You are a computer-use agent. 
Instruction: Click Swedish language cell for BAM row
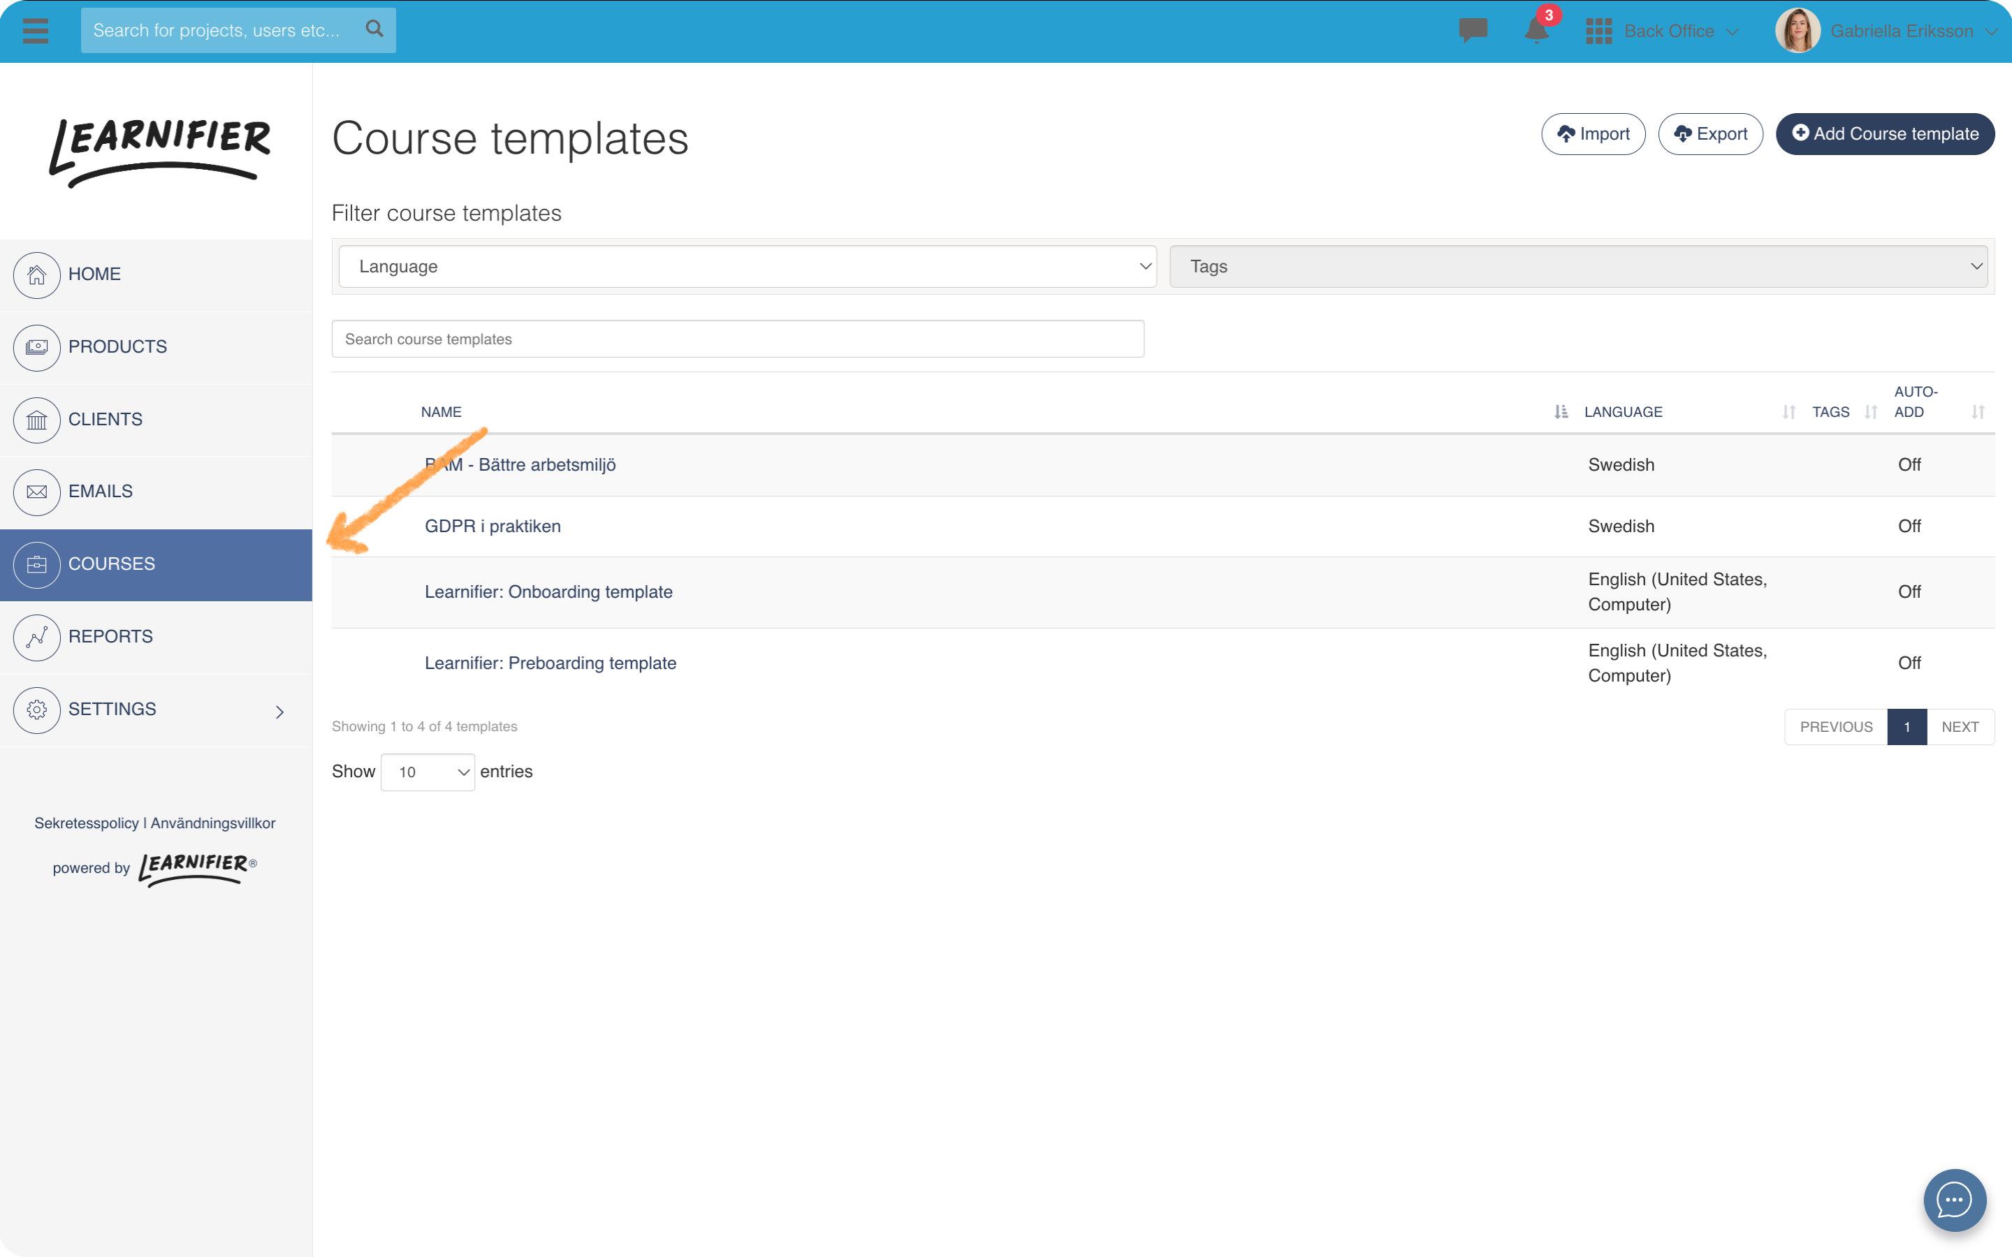(x=1621, y=464)
